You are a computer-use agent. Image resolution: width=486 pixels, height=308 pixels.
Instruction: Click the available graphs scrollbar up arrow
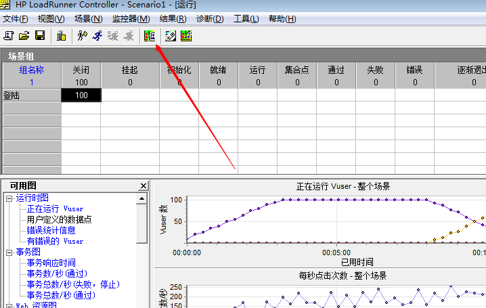pyautogui.click(x=141, y=198)
